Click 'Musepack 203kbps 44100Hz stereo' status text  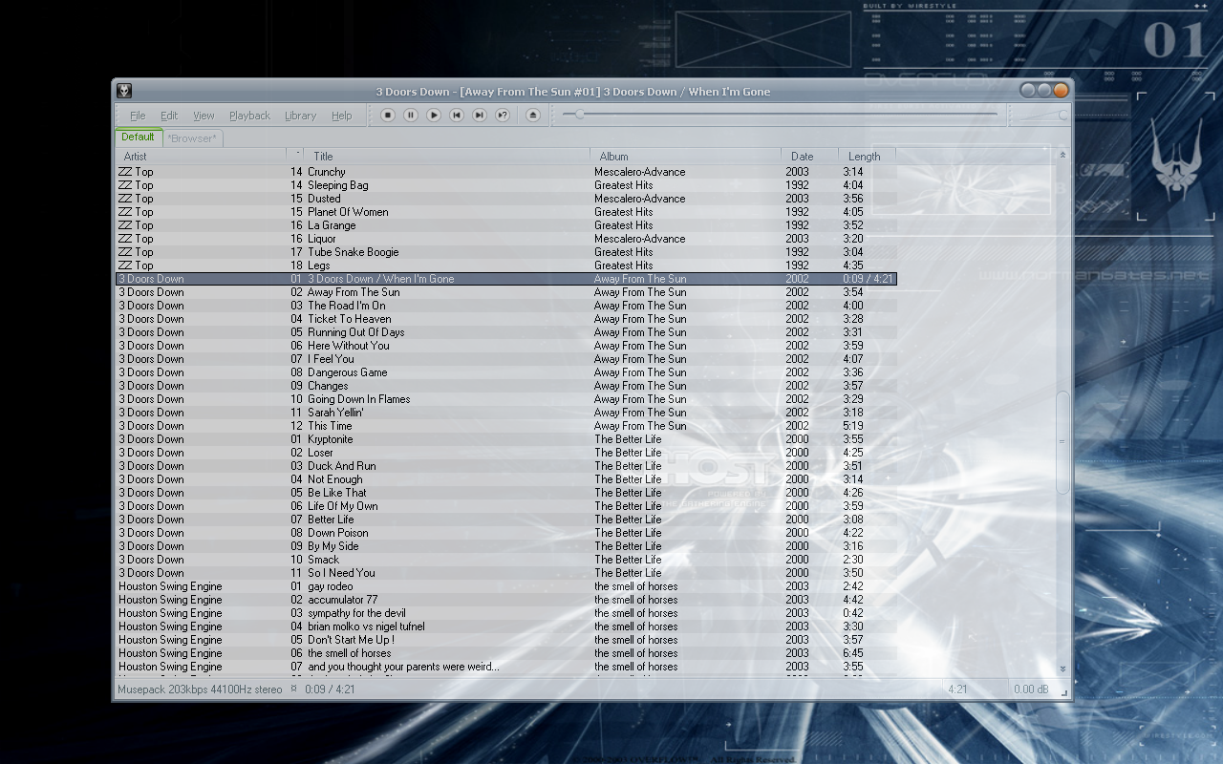point(200,689)
